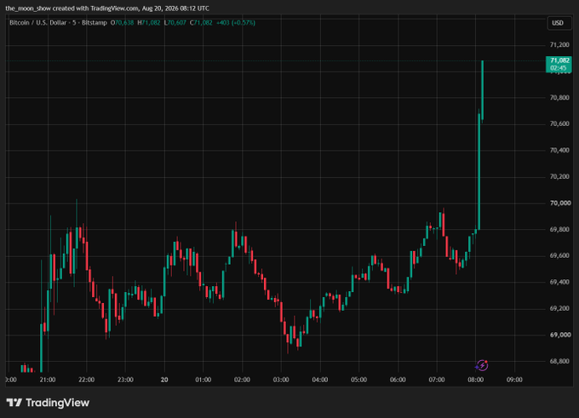The width and height of the screenshot is (579, 418).
Task: Click the 04:00 time axis label
Action: pos(320,380)
